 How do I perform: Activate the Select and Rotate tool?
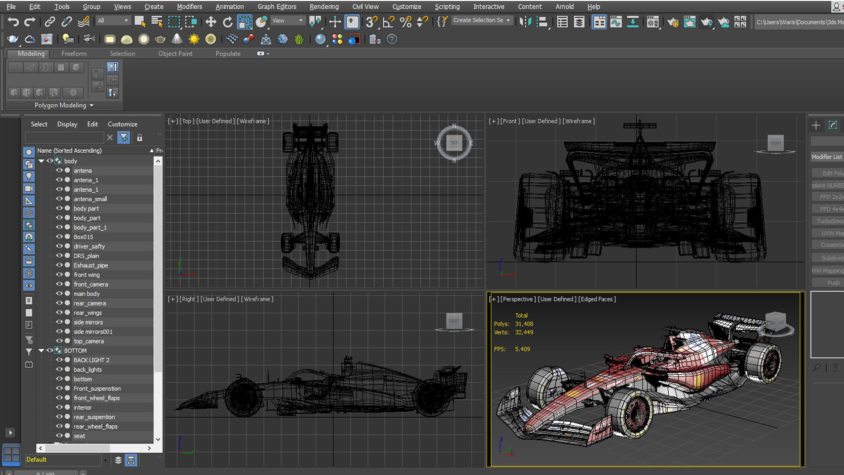[x=227, y=22]
